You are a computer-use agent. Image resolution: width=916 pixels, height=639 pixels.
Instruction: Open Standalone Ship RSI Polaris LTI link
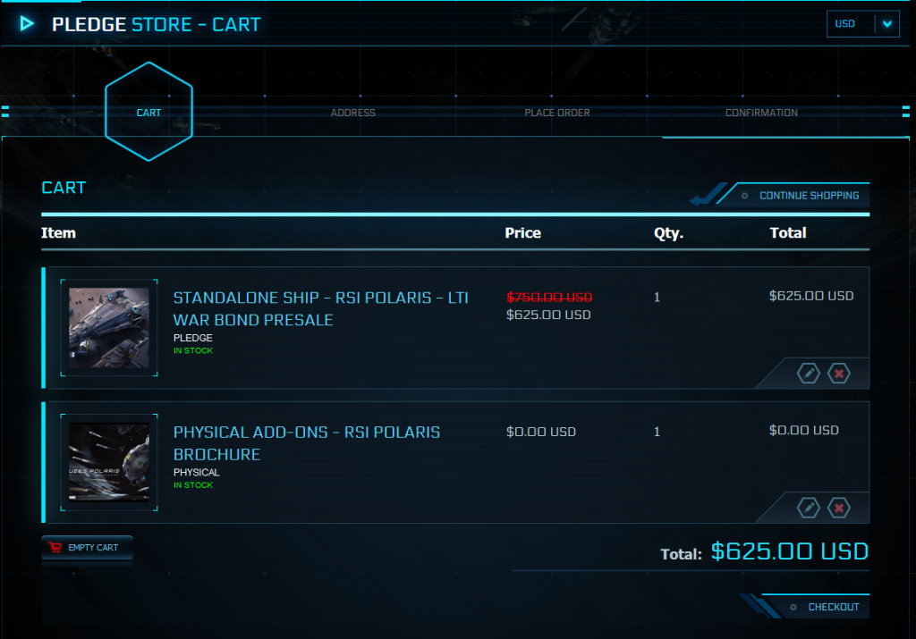[x=321, y=308]
